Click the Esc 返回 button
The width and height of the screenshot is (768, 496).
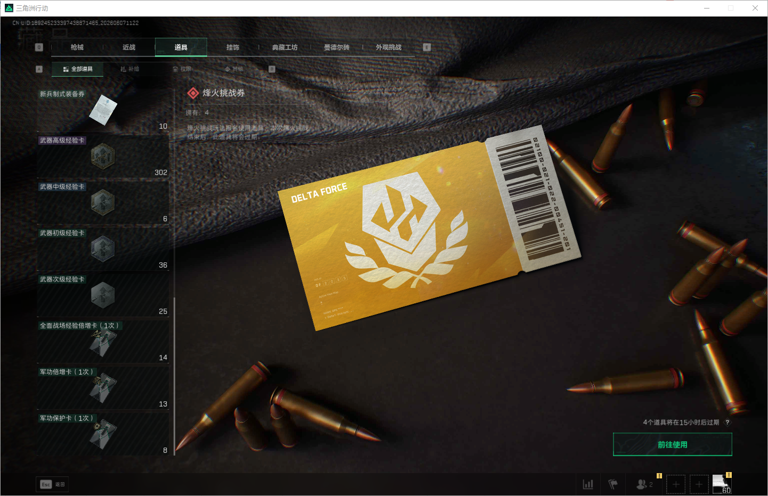(52, 484)
